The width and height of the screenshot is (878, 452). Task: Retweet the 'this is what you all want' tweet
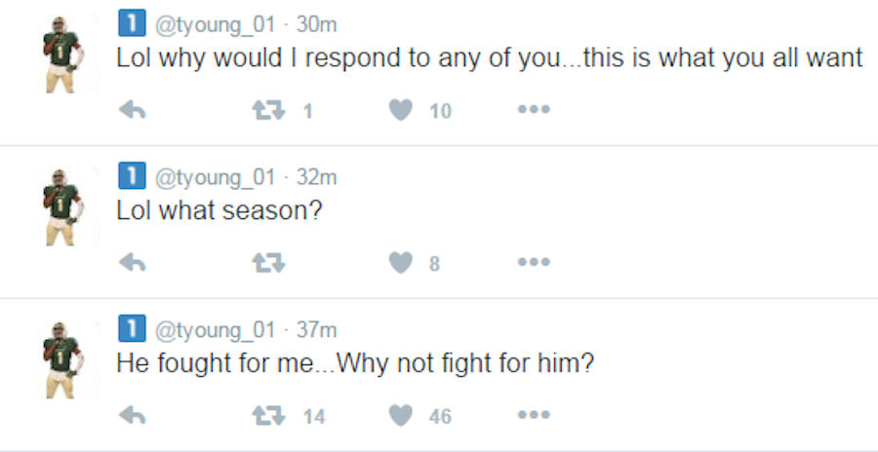tap(268, 110)
